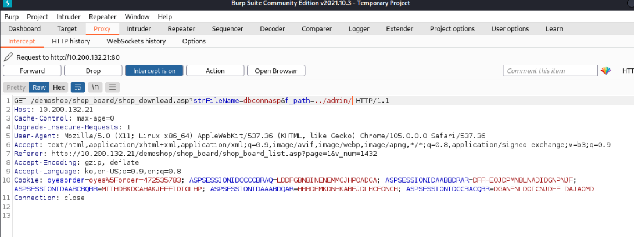
Task: Open the Repeater menu in menu bar
Action: [103, 17]
